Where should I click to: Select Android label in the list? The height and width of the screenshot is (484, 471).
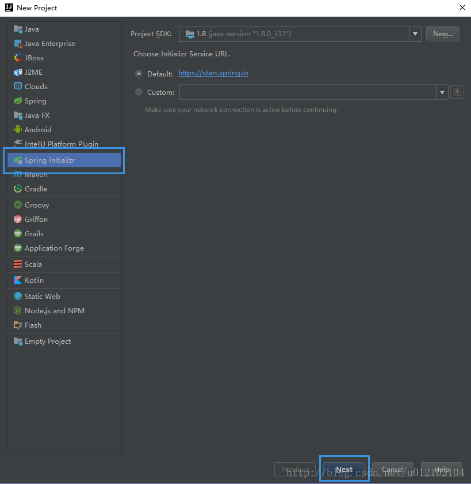(38, 130)
